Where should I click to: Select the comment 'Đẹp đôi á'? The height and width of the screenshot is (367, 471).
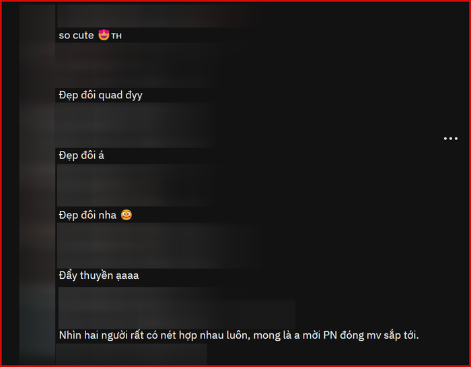[81, 156]
